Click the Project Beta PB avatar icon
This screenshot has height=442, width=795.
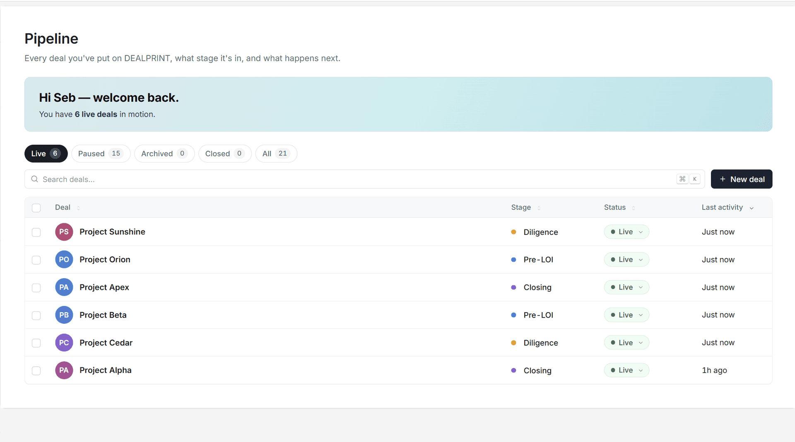coord(64,315)
